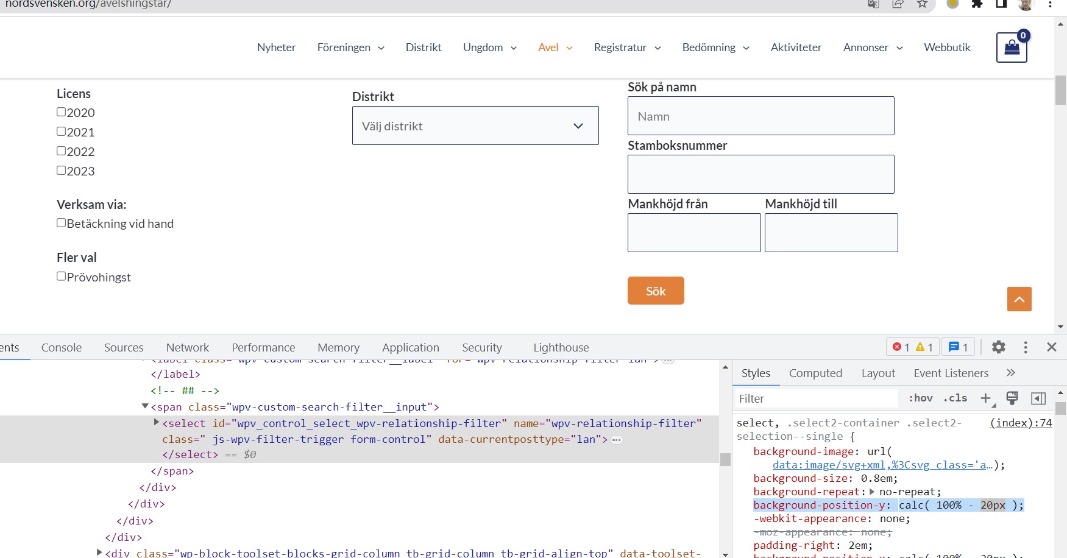This screenshot has width=1067, height=558.
Task: Check the 2022 Licens checkbox
Action: click(62, 151)
